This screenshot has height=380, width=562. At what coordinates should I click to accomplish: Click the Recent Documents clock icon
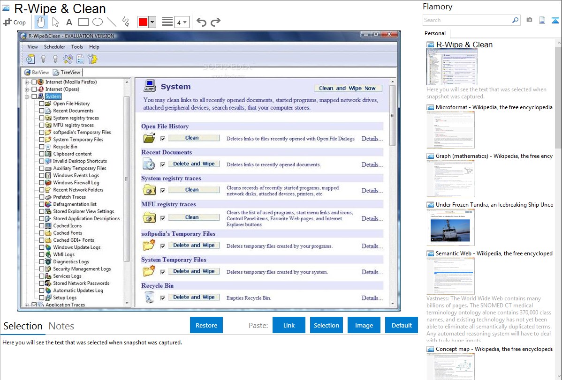tap(149, 164)
